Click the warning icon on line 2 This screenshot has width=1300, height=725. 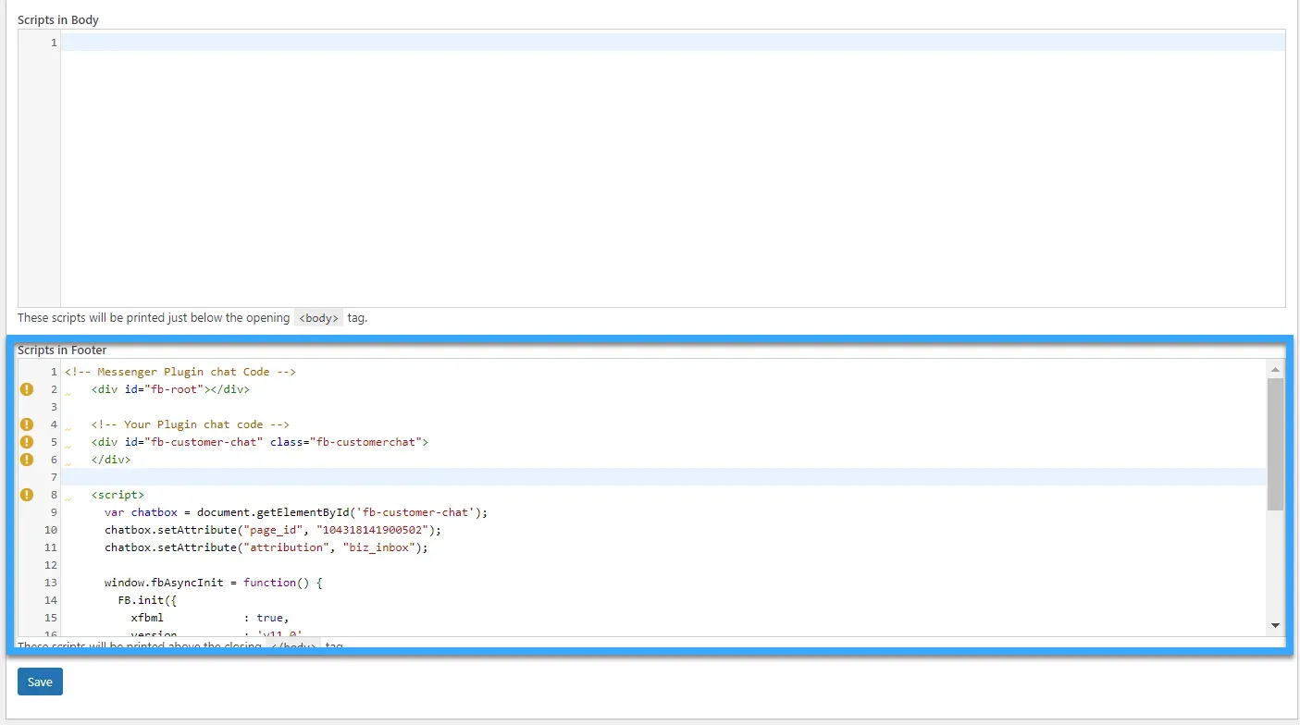[x=27, y=389]
